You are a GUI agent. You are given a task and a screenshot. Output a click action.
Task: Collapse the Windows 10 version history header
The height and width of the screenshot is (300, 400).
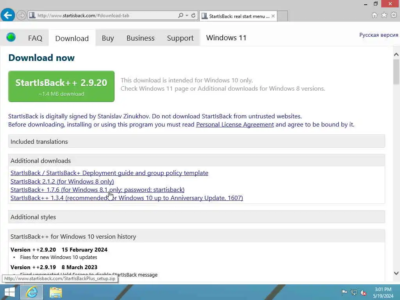coord(196,236)
